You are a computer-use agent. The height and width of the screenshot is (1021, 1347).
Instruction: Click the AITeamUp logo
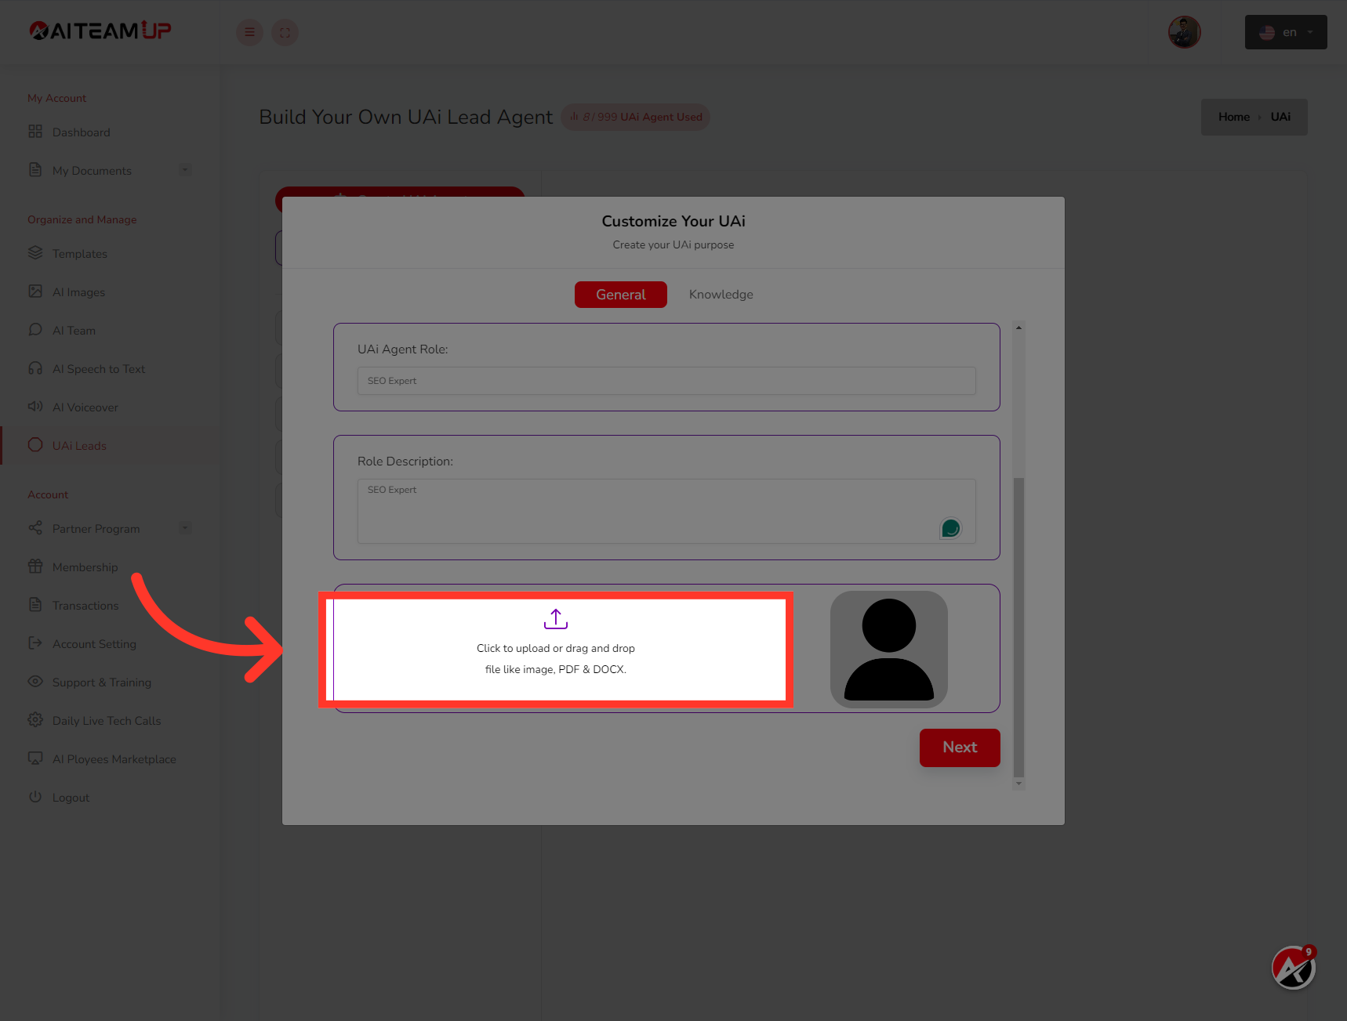[x=100, y=31]
